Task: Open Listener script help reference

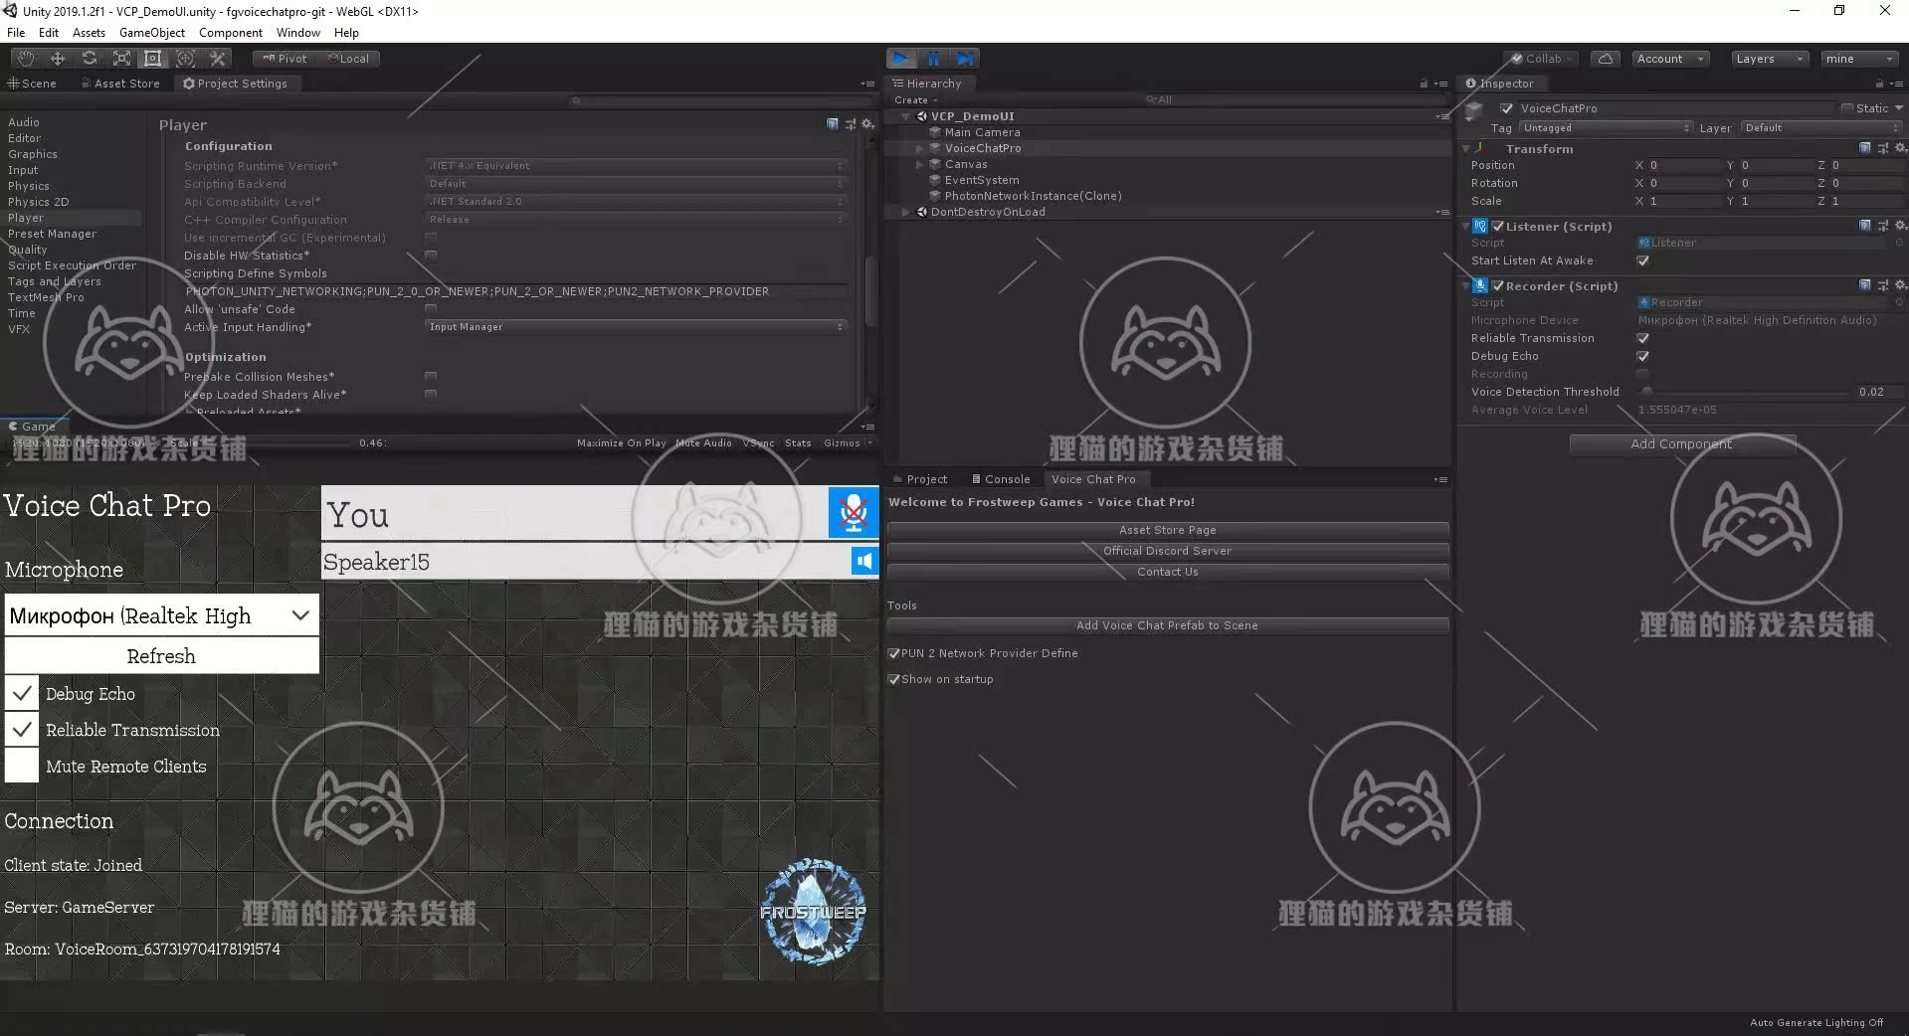Action: tap(1865, 226)
